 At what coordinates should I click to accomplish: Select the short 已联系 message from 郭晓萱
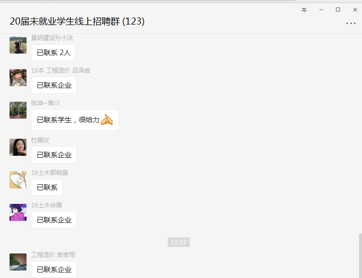(47, 187)
